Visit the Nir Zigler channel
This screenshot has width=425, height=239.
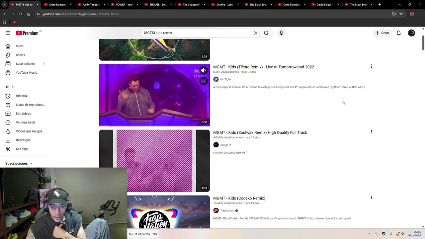(225, 79)
